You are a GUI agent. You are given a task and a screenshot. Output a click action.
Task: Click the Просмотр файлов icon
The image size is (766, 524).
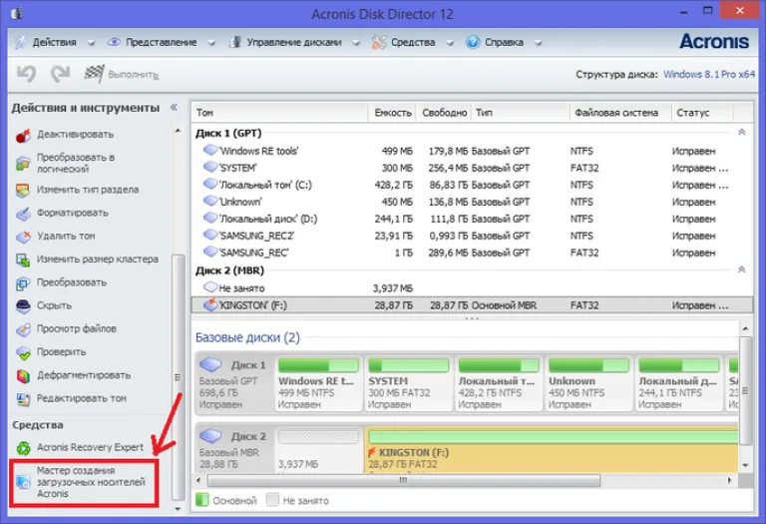(x=23, y=329)
